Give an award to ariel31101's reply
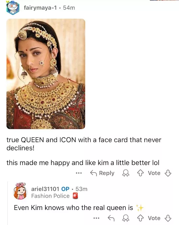This screenshot has height=225, width=179. [126, 218]
